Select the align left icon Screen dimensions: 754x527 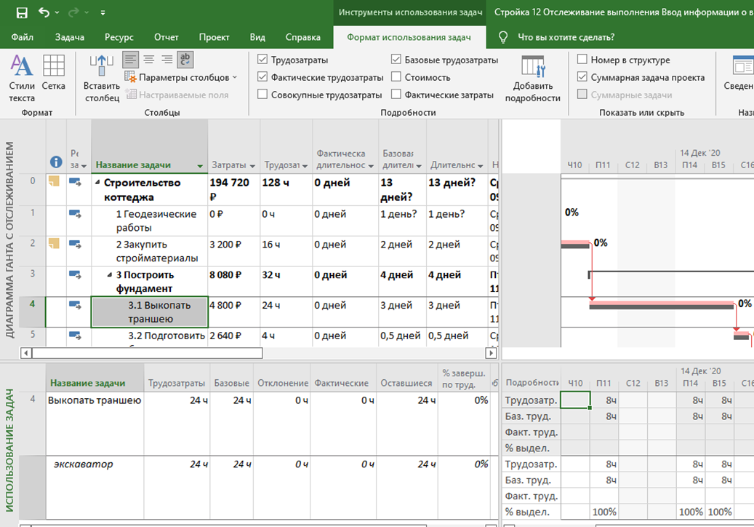pyautogui.click(x=130, y=60)
